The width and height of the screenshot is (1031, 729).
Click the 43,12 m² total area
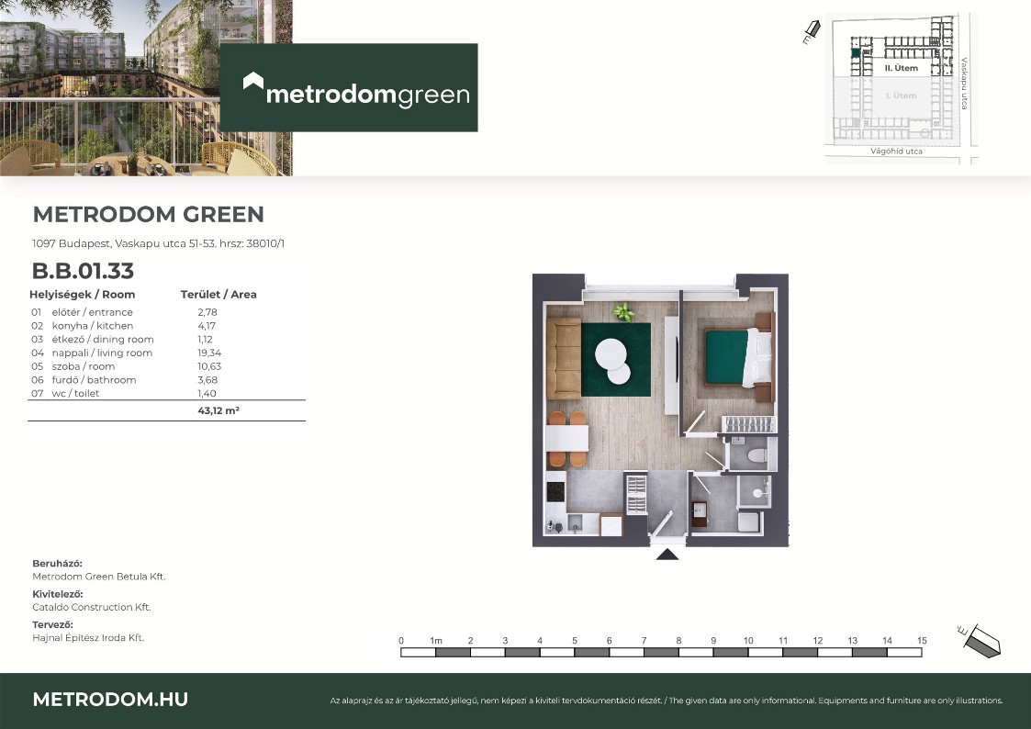pyautogui.click(x=219, y=411)
